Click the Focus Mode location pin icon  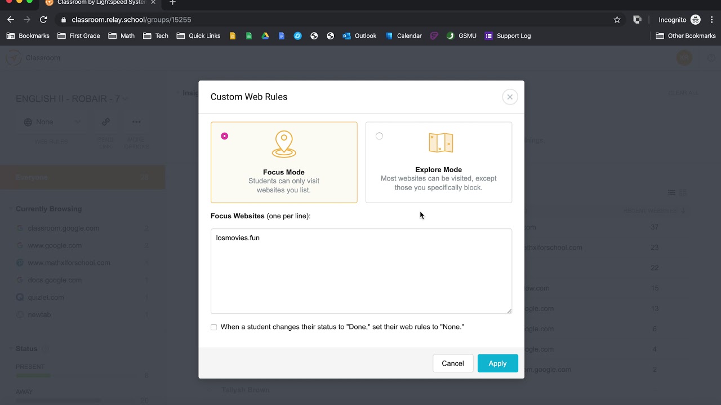[x=284, y=145]
